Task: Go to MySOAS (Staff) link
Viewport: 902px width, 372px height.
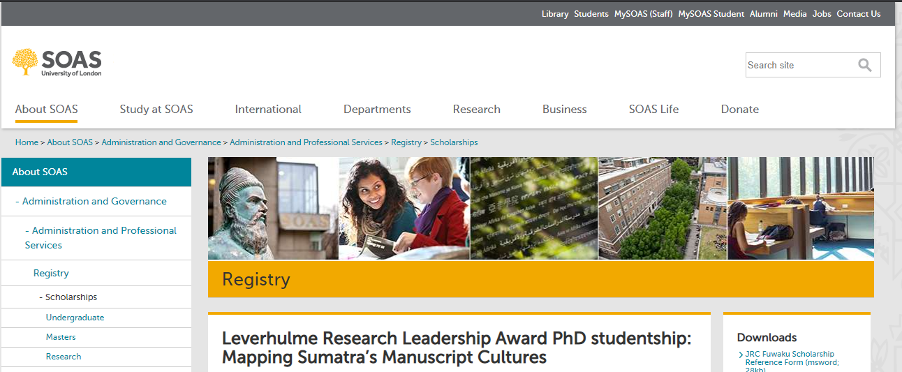Action: pos(644,14)
